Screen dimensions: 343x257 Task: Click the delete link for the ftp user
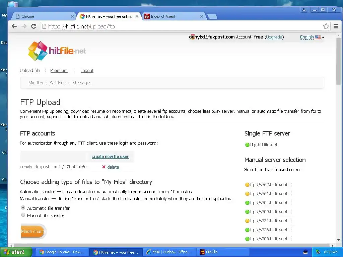tap(113, 167)
